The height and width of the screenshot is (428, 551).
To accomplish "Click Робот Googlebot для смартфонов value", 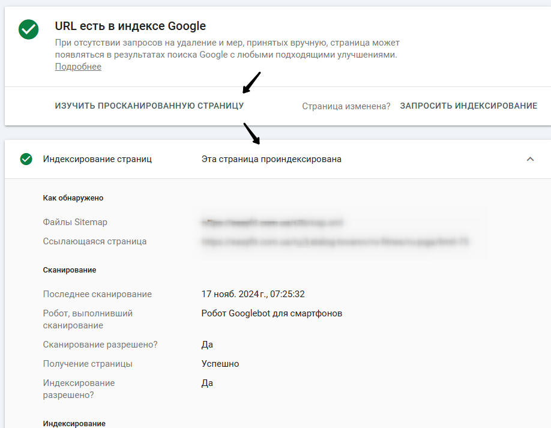I will [271, 313].
